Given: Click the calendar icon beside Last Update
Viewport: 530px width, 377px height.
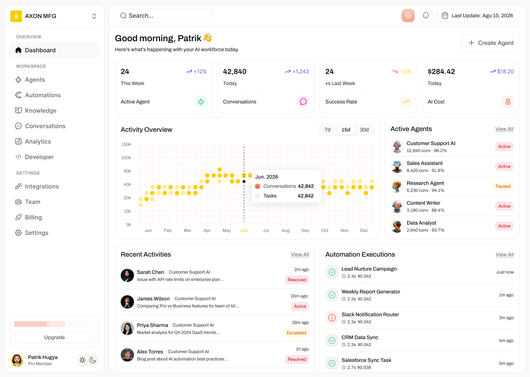Looking at the screenshot, I should [x=445, y=15].
